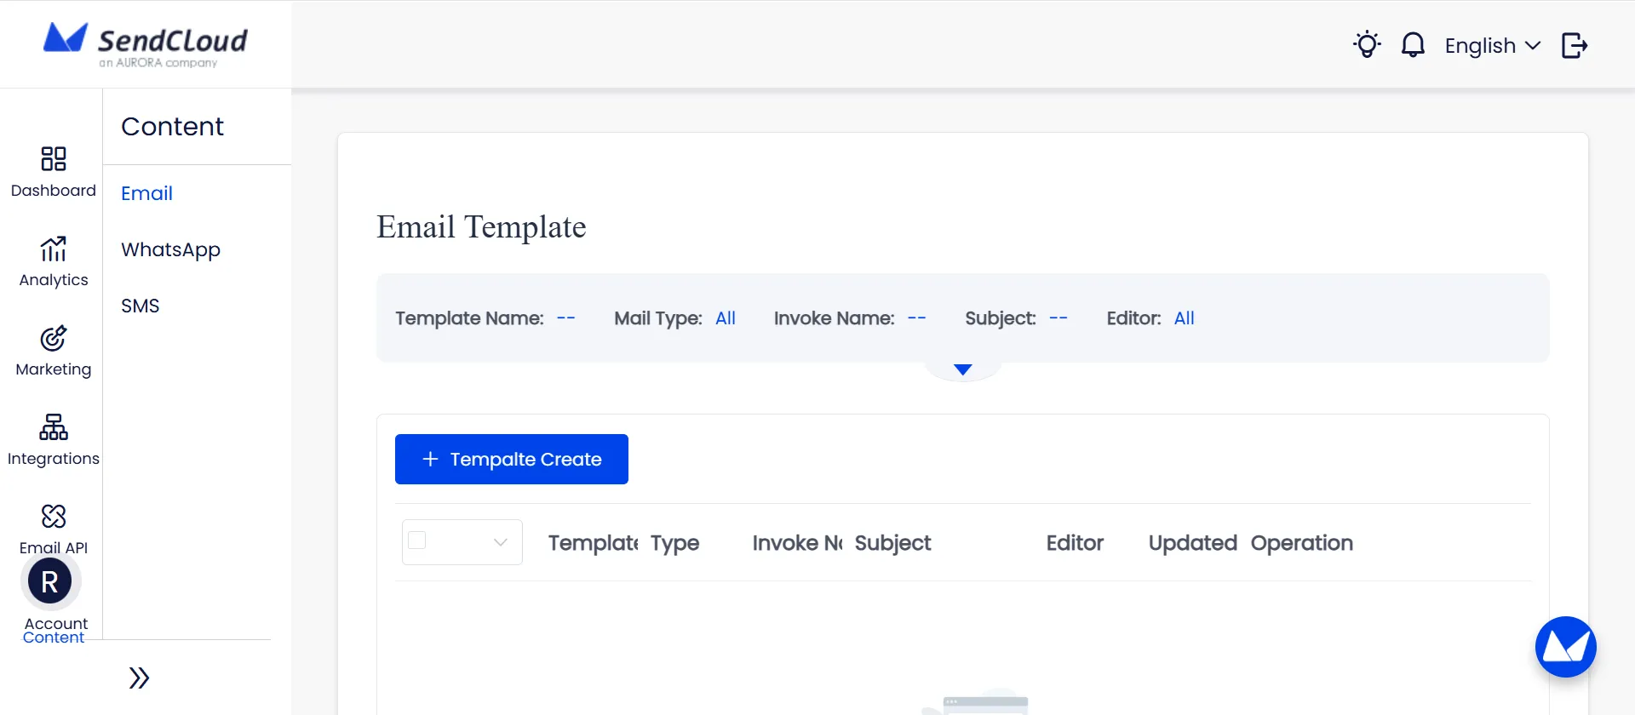The height and width of the screenshot is (715, 1635).
Task: Click the logout icon in header
Action: pyautogui.click(x=1574, y=45)
